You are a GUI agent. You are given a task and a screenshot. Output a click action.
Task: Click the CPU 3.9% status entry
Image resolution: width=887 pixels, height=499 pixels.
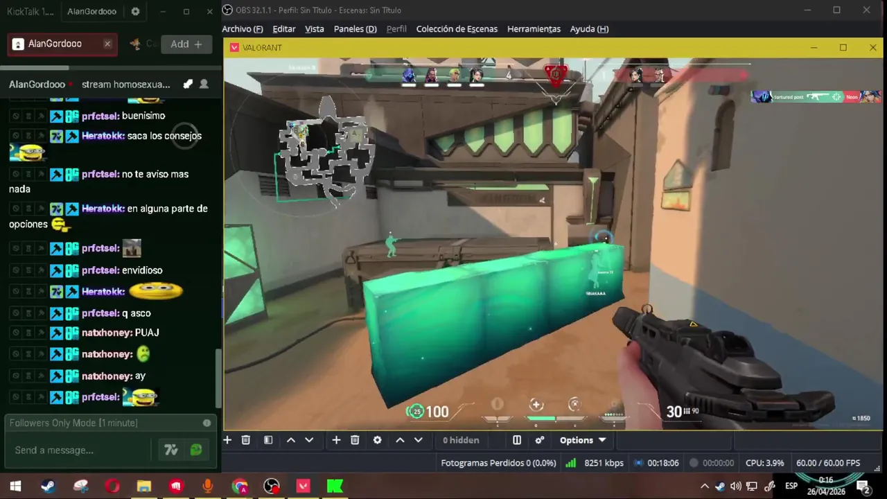coord(765,463)
